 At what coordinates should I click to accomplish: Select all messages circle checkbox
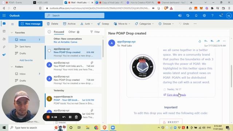point(49,32)
